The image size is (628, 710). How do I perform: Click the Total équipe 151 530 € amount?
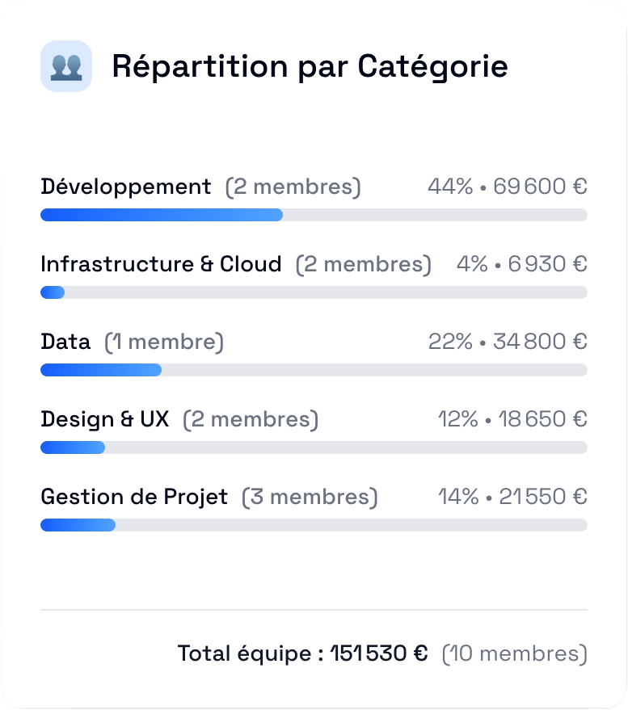tap(302, 653)
